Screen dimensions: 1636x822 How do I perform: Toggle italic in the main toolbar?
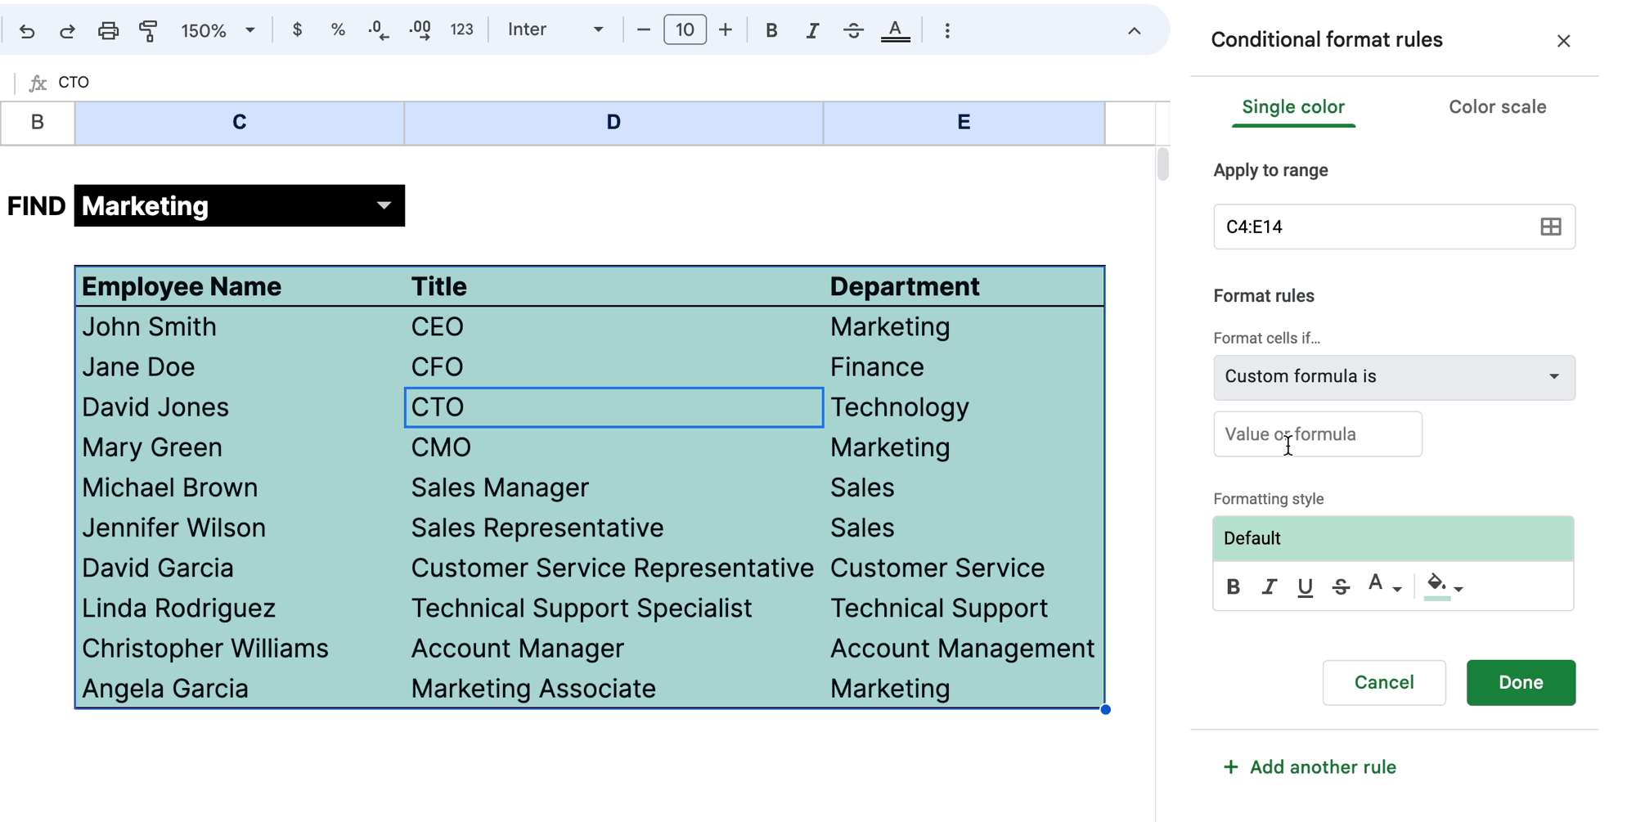pos(812,30)
